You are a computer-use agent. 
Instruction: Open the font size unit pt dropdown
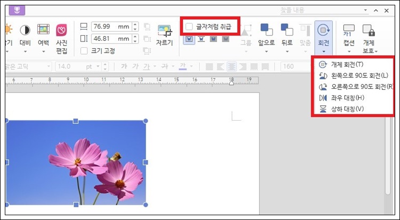point(98,66)
